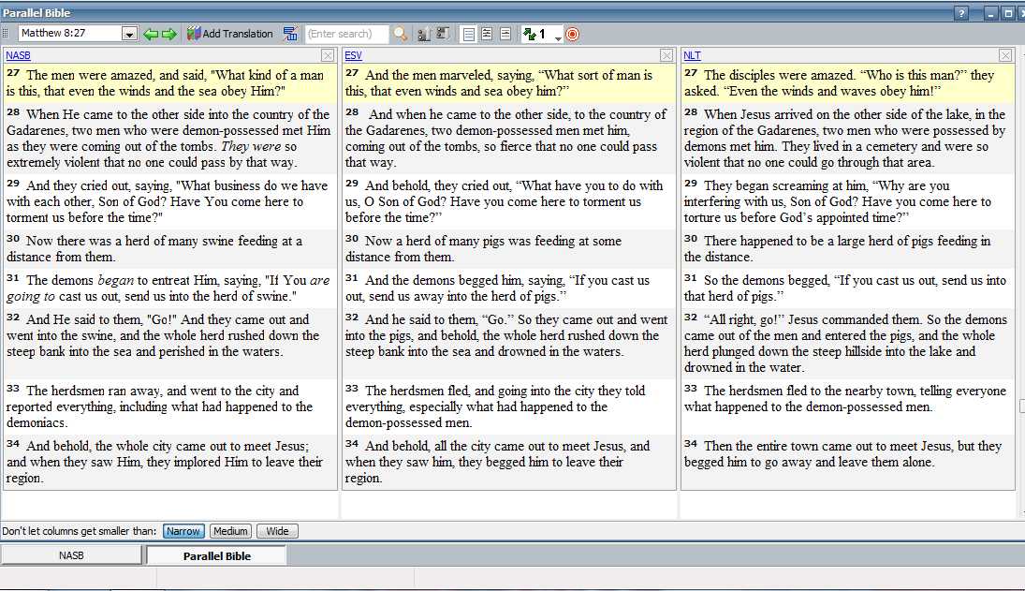
Task: Click the red target icon
Action: 572,34
